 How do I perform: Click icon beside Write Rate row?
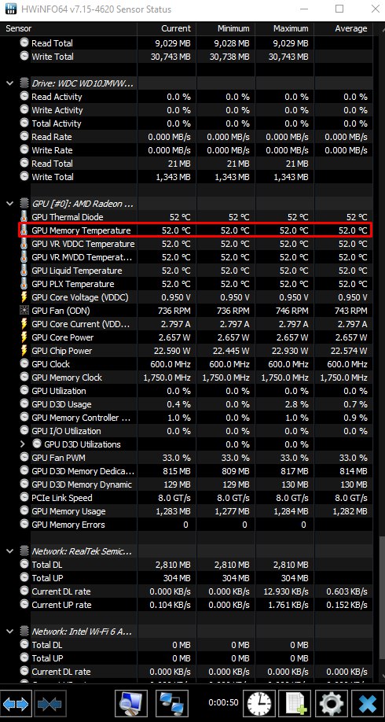pyautogui.click(x=24, y=150)
